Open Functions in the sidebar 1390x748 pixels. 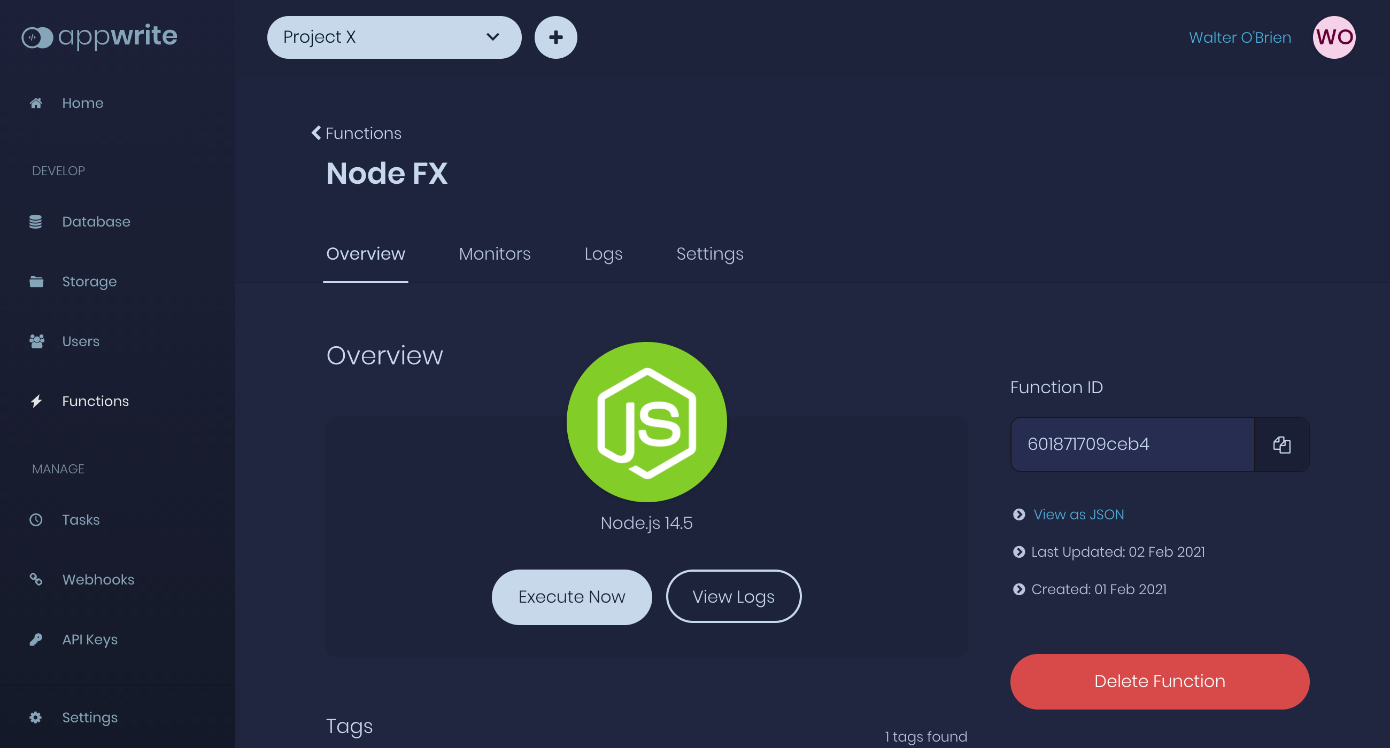click(95, 401)
